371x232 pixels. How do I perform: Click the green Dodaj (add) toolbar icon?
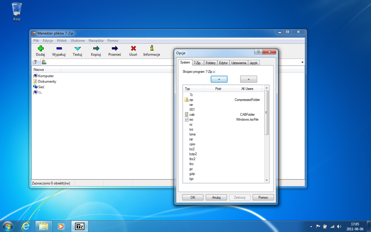click(x=40, y=49)
